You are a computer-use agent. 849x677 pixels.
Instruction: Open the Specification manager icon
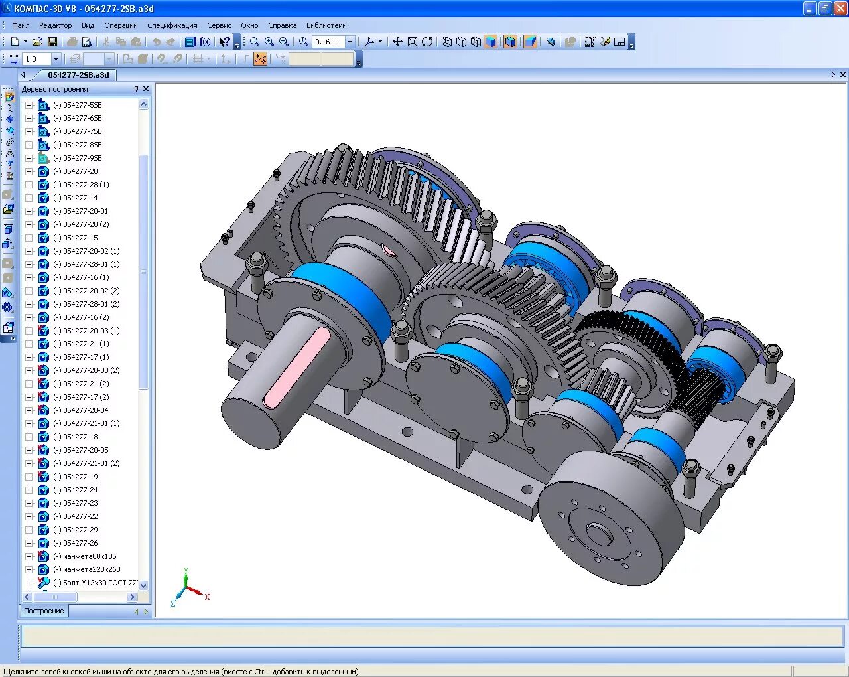coord(190,42)
